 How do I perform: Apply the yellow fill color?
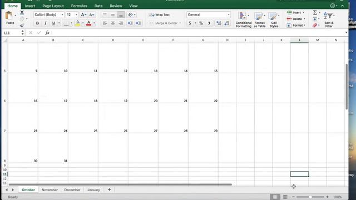click(x=77, y=23)
